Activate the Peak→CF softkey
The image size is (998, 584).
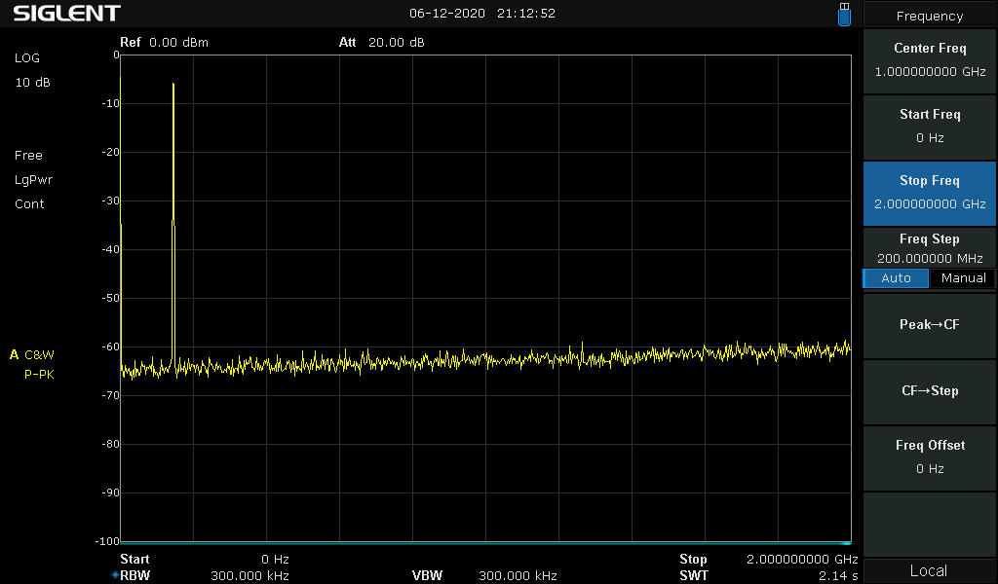(929, 325)
